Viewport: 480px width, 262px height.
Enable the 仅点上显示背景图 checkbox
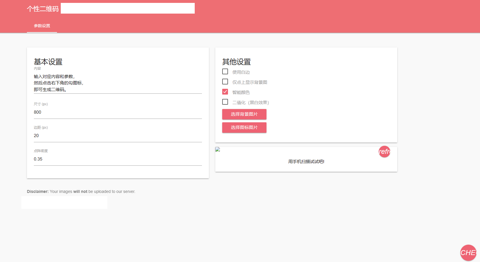pos(225,82)
